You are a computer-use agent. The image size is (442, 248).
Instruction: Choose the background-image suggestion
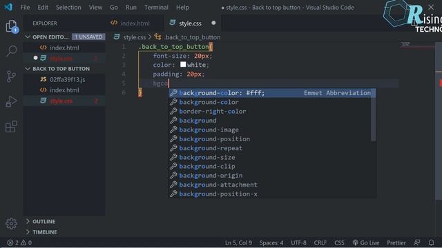point(270,130)
